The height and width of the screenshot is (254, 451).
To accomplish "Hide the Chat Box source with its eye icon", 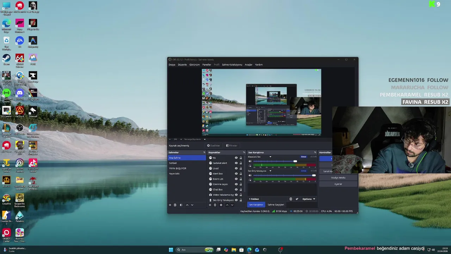I will click(x=236, y=189).
